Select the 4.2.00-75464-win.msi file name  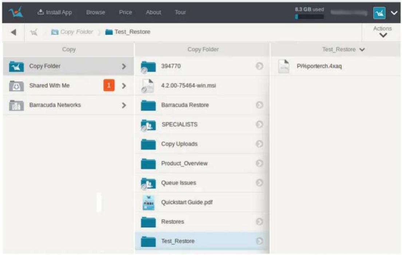tap(189, 85)
